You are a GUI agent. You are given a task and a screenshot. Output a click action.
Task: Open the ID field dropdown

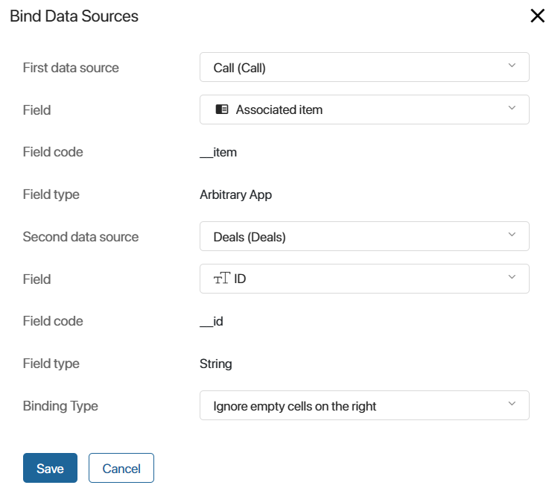coord(364,279)
